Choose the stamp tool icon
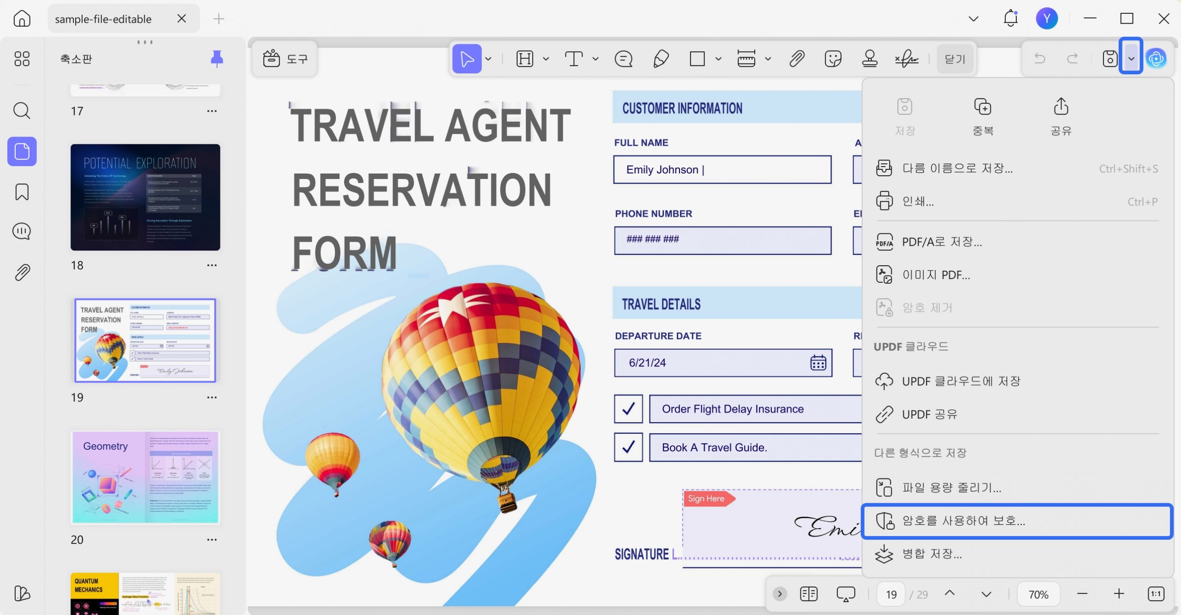This screenshot has width=1181, height=615. coord(870,59)
